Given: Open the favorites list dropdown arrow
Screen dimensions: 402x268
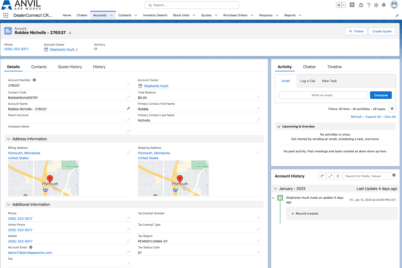Looking at the screenshot, I should point(344,5).
